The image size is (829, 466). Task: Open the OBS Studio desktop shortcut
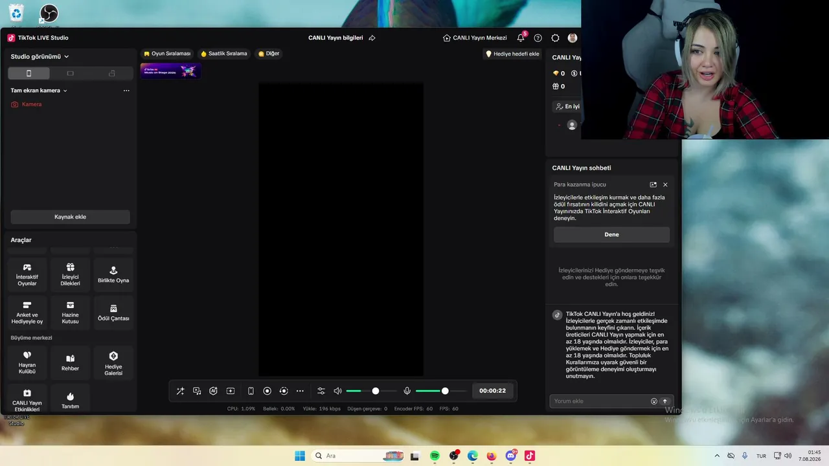49,14
